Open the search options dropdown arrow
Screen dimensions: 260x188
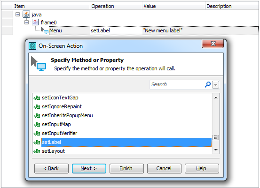(215, 85)
